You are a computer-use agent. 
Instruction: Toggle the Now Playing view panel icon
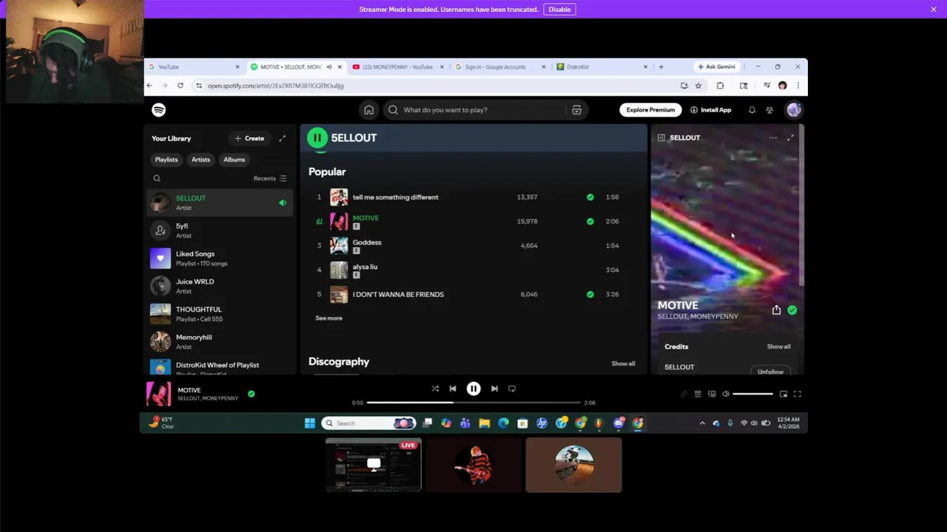click(661, 137)
